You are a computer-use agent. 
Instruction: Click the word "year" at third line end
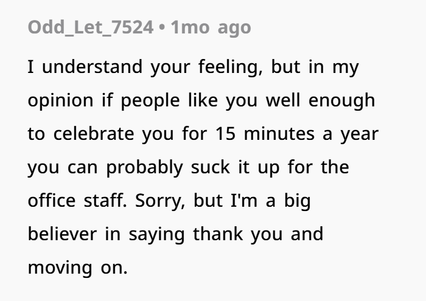coord(360,134)
